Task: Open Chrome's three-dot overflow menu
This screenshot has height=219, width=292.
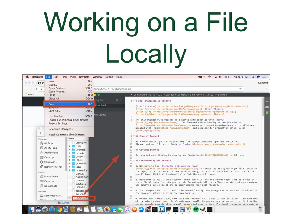Action: [266, 89]
